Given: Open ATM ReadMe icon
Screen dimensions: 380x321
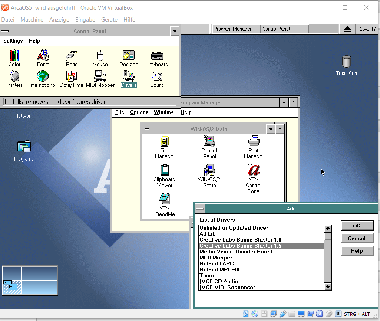Looking at the screenshot, I should point(165,205).
